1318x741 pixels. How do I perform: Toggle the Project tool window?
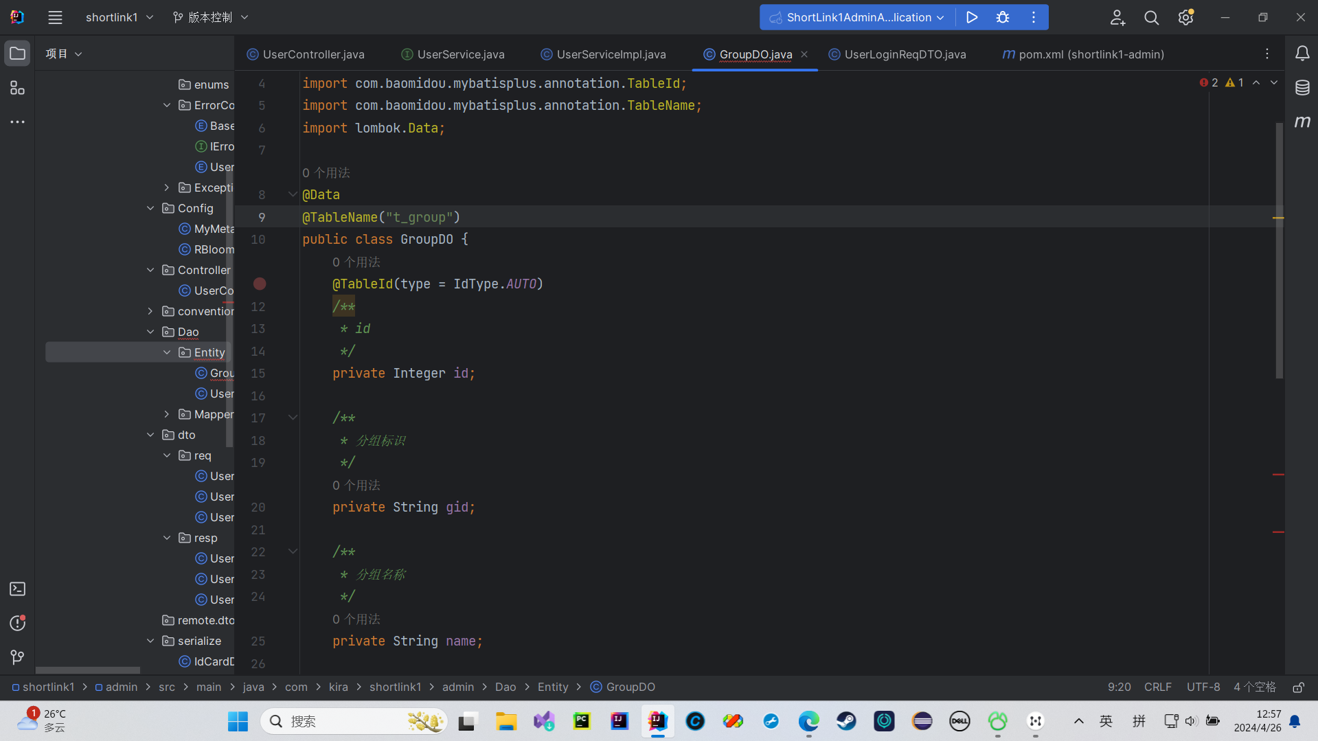coord(17,54)
